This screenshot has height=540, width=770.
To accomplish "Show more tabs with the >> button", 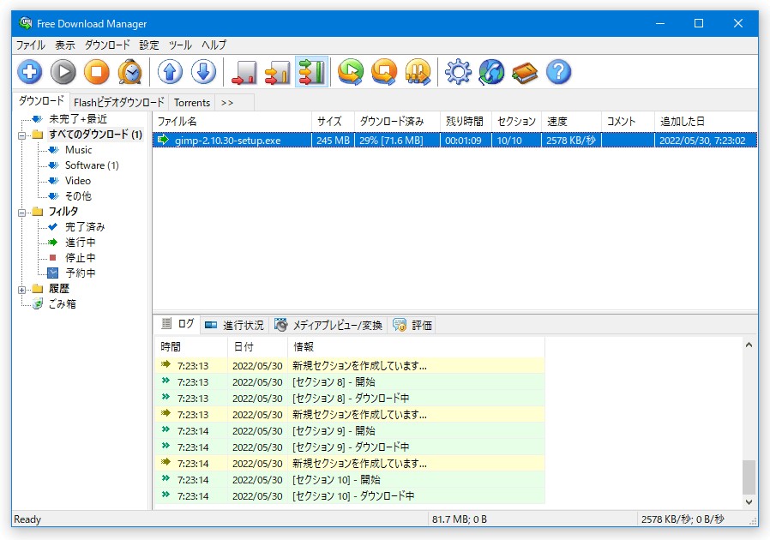I will tap(227, 103).
